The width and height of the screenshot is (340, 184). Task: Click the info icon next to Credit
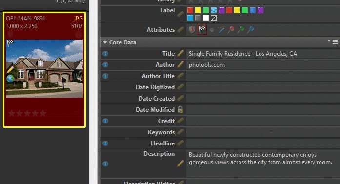tap(105, 121)
